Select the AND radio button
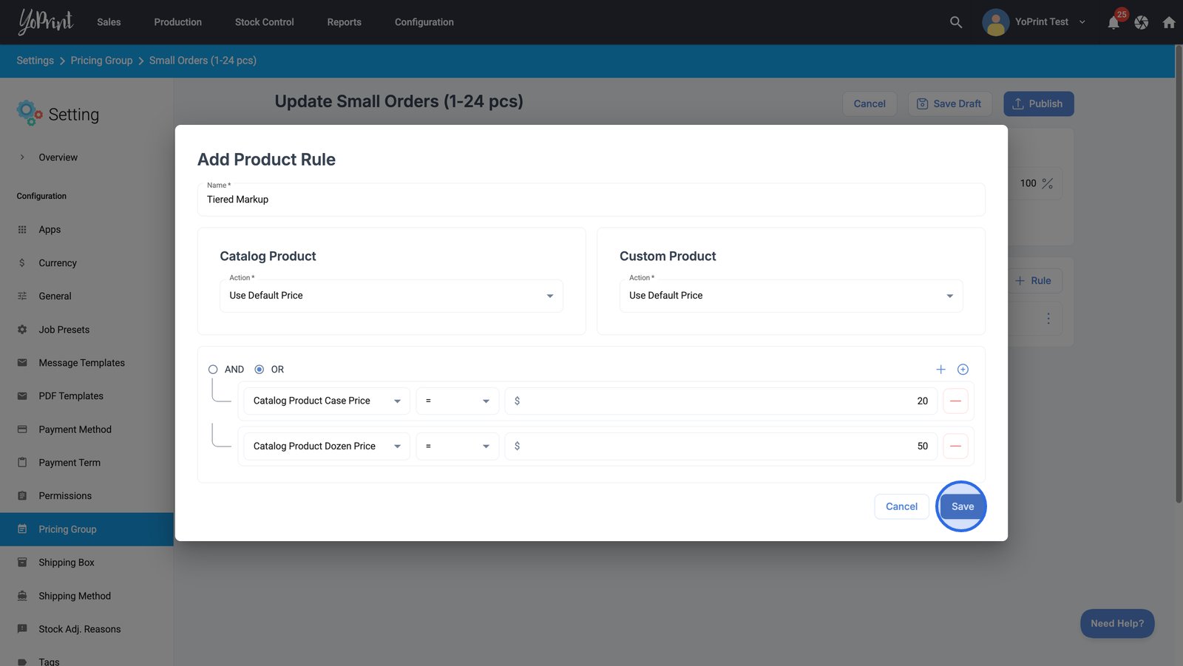1183x666 pixels. [x=213, y=370]
